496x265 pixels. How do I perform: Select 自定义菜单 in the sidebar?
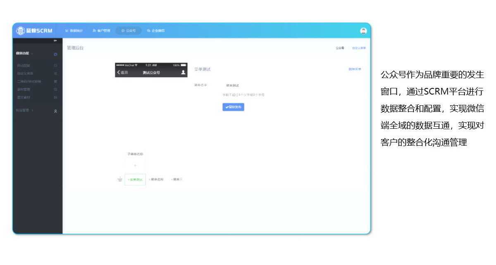pyautogui.click(x=25, y=73)
